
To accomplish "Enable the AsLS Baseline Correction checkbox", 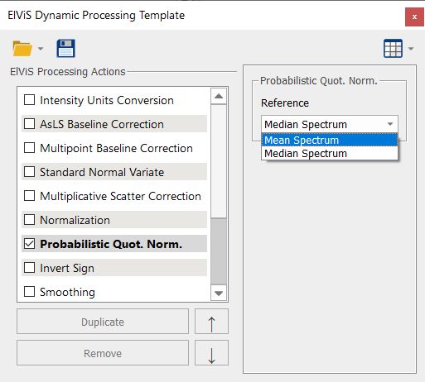I will [x=29, y=124].
